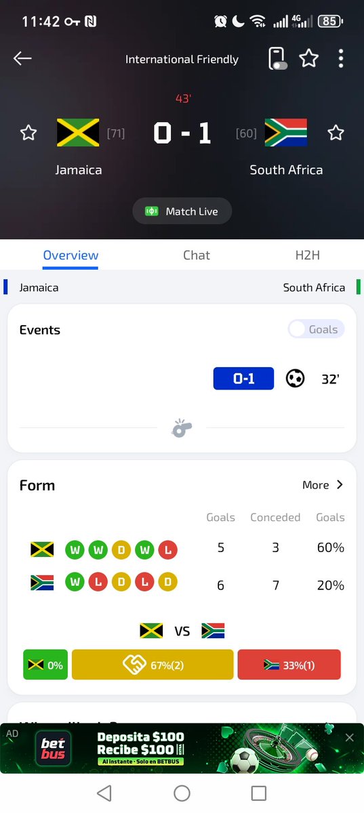Viewport: 364px width, 813px height.
Task: Close the Betbus ad banner
Action: pyautogui.click(x=350, y=738)
